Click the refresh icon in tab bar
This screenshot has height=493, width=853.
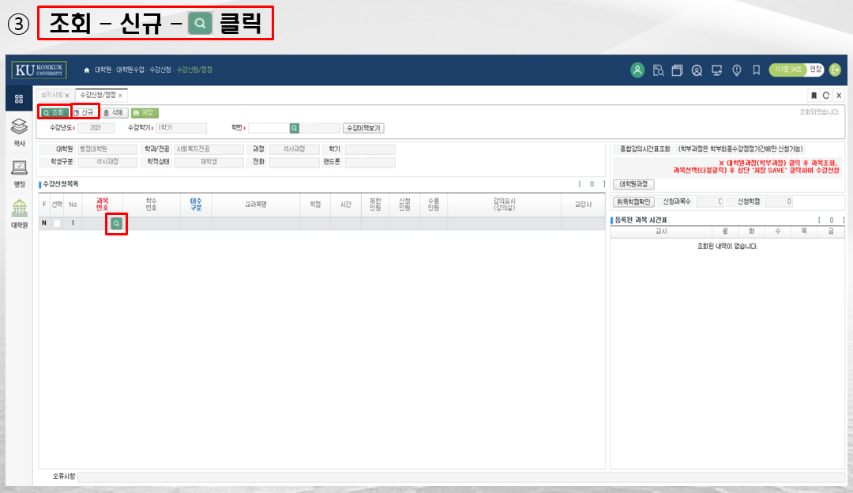click(826, 95)
